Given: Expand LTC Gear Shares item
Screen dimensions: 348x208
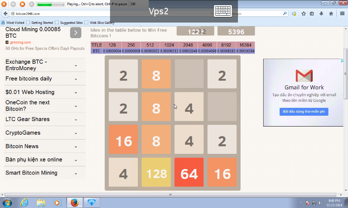Looking at the screenshot, I should point(45,119).
